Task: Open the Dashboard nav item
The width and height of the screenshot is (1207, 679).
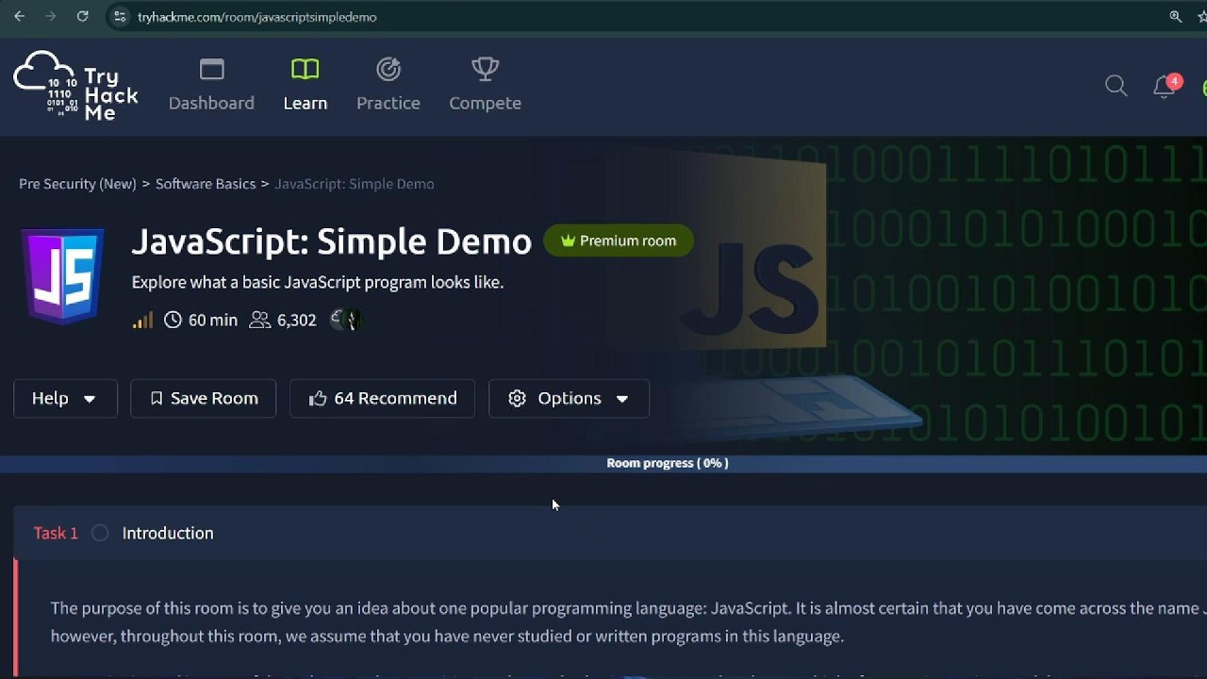Action: (x=211, y=86)
